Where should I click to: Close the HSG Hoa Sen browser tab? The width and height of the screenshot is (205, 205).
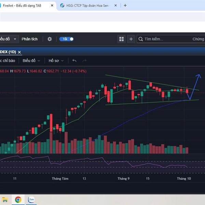(x=115, y=5)
